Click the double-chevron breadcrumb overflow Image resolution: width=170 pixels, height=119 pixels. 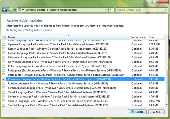(23, 10)
